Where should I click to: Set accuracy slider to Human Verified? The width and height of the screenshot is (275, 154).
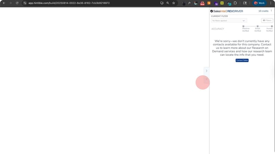point(272,26)
